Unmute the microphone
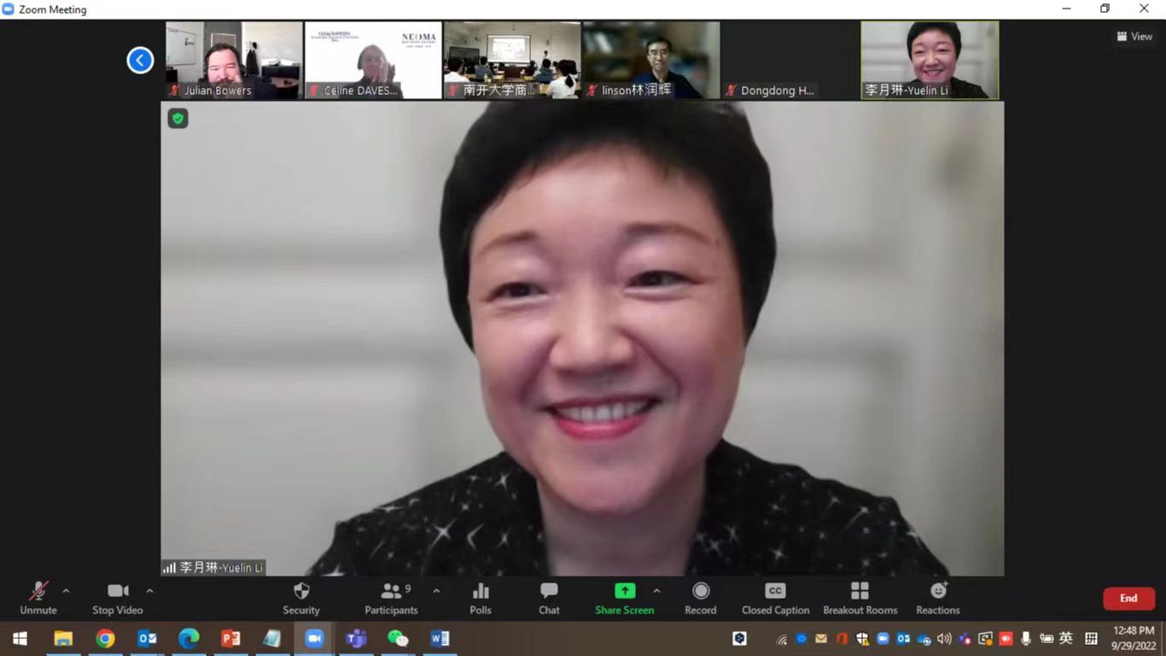The width and height of the screenshot is (1166, 656). click(38, 598)
